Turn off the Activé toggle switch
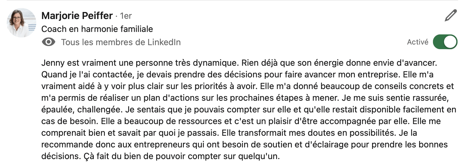 point(445,42)
